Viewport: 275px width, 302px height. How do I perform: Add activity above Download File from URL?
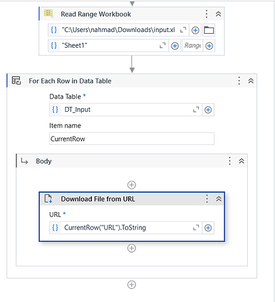(132, 185)
